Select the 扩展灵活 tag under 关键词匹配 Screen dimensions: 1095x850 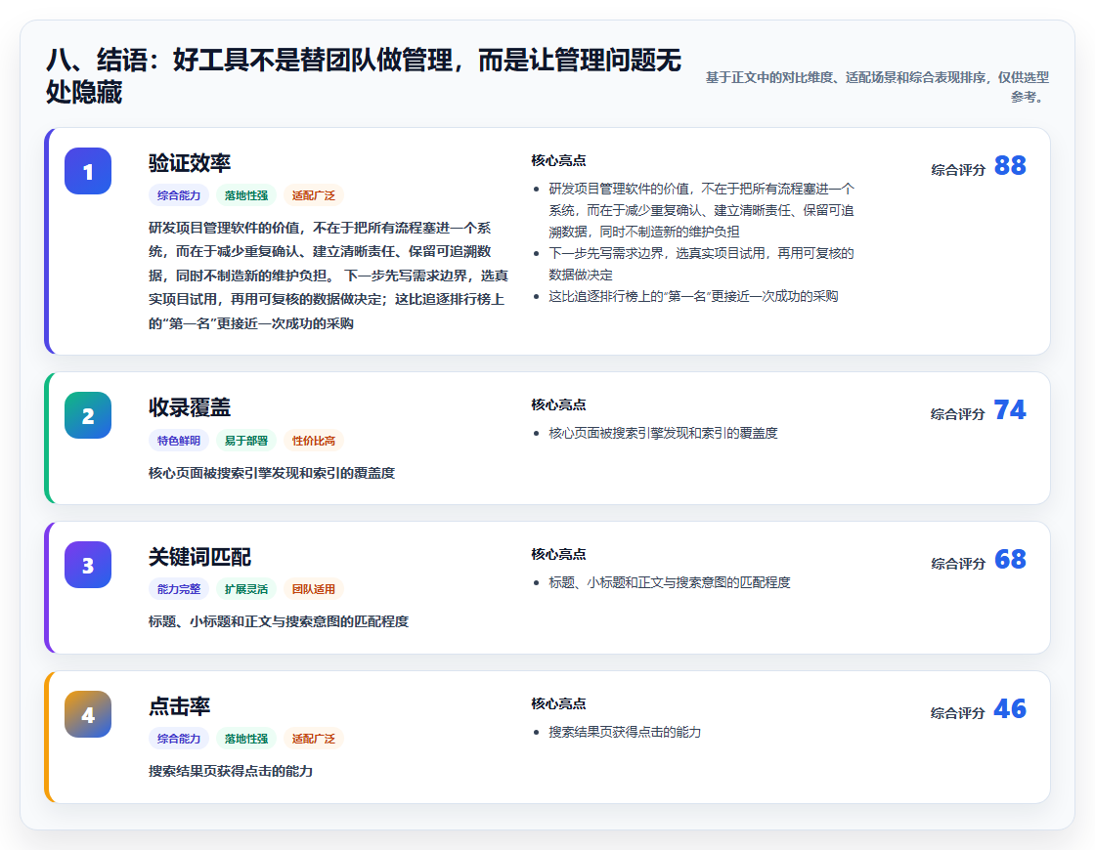tap(246, 589)
